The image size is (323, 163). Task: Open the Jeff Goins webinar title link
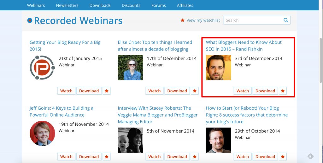(x=62, y=111)
